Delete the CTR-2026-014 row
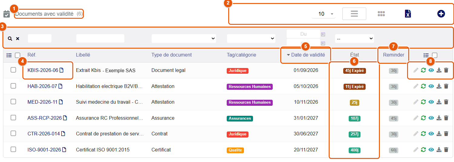The width and height of the screenshot is (454, 162). click(446, 134)
